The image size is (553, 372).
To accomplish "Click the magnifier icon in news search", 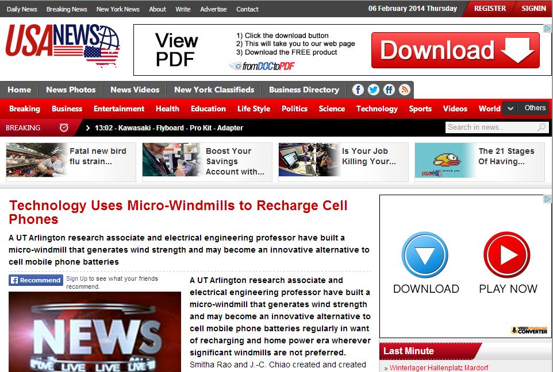I will point(542,127).
